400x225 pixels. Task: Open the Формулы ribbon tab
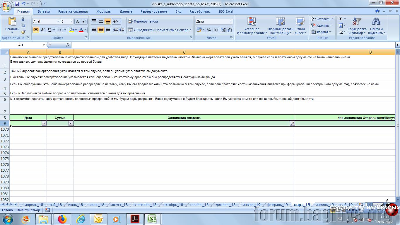(x=104, y=11)
